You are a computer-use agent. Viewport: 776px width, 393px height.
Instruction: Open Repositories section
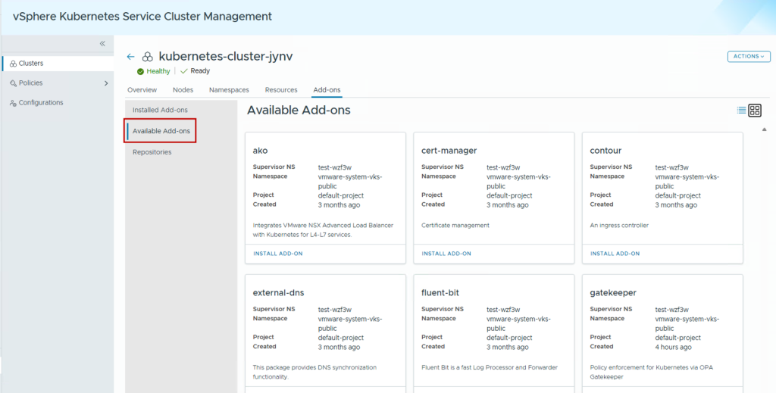[152, 152]
